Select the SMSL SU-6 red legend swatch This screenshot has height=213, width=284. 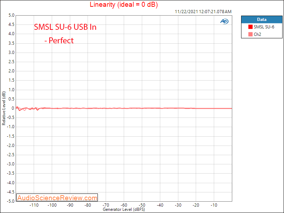tap(250, 27)
